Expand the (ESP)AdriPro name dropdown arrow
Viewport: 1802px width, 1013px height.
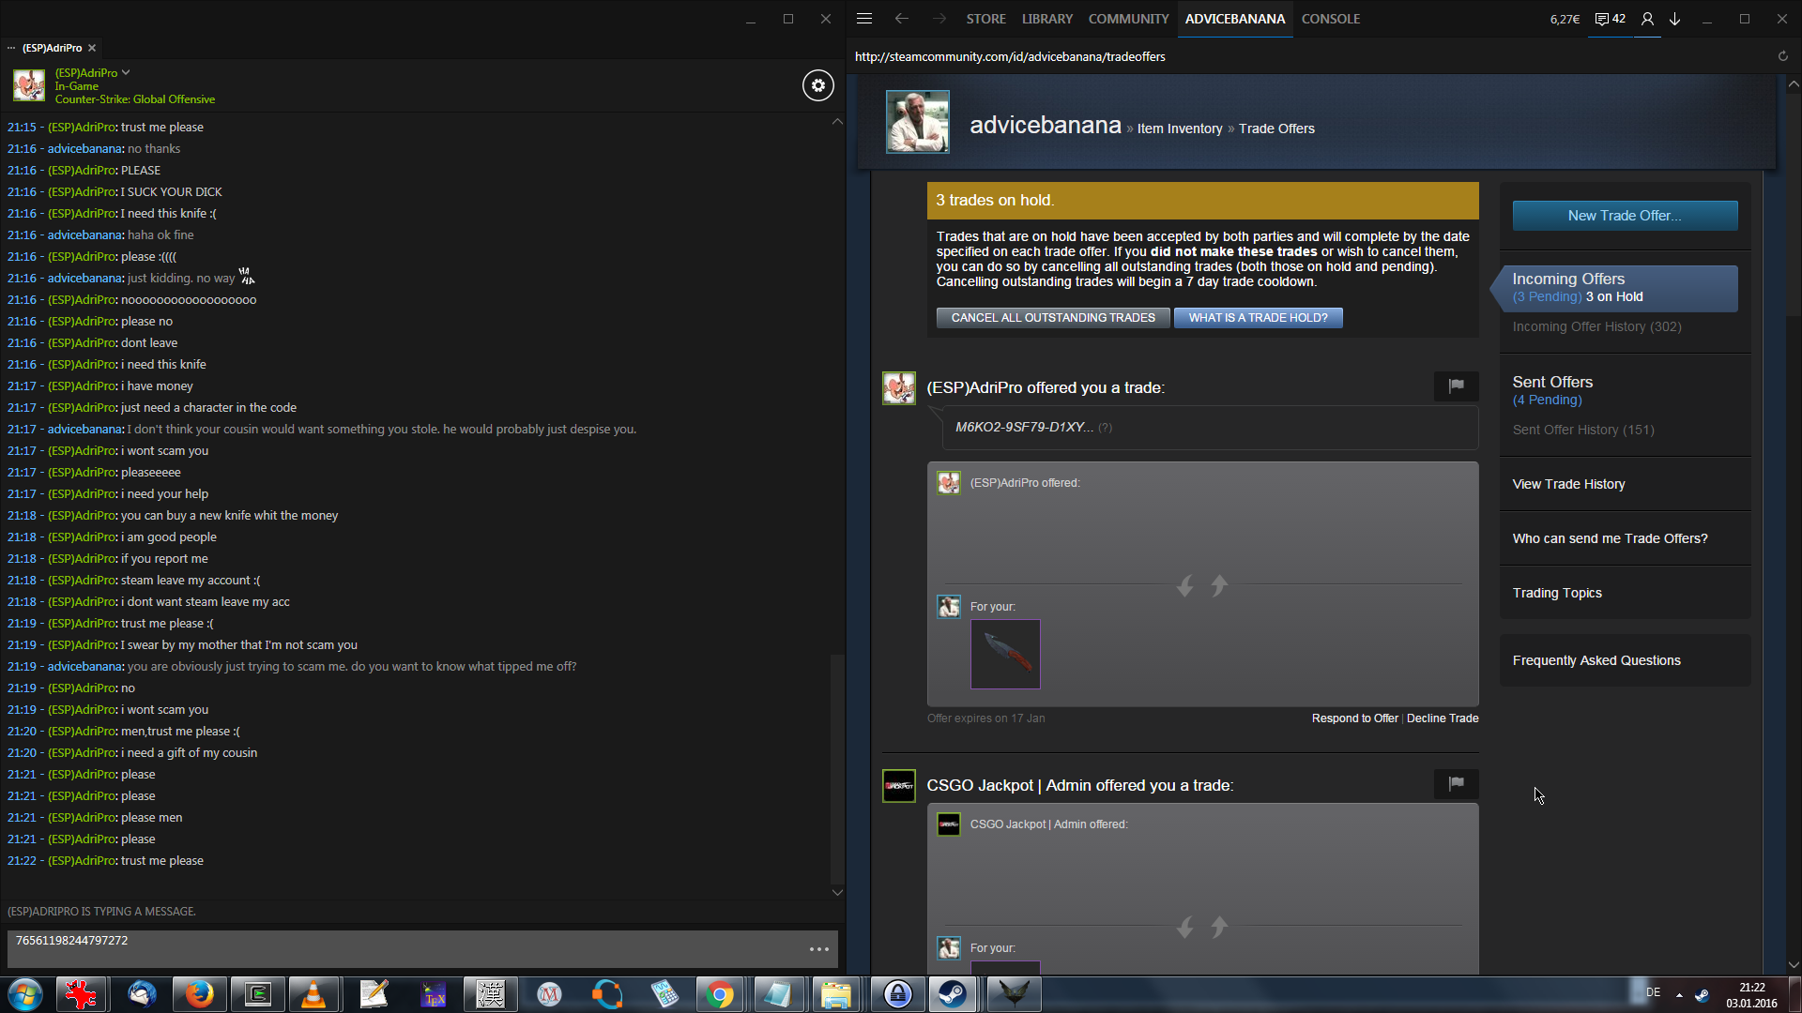pos(126,72)
